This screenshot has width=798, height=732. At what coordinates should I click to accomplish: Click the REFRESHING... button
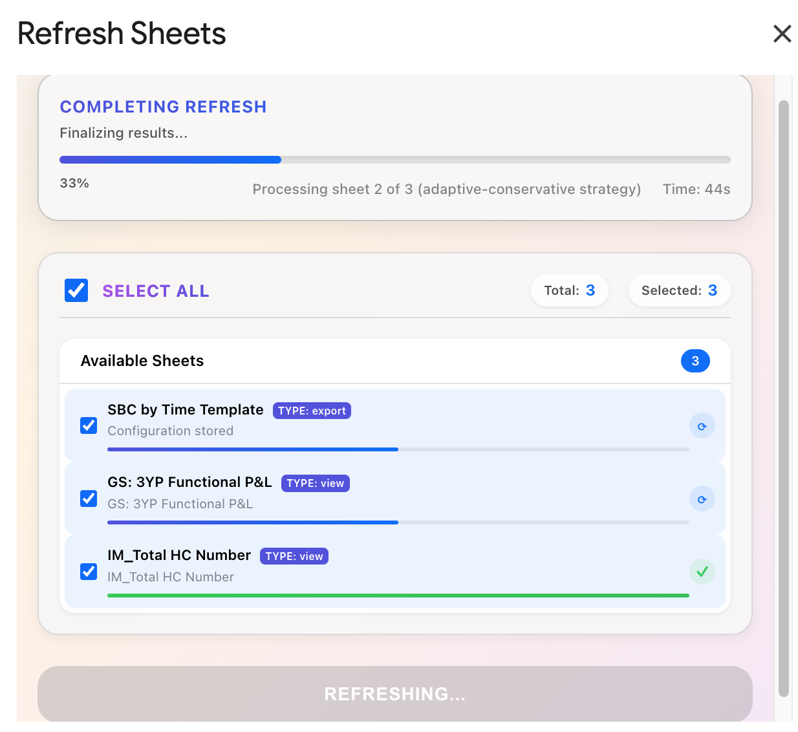[x=394, y=694]
